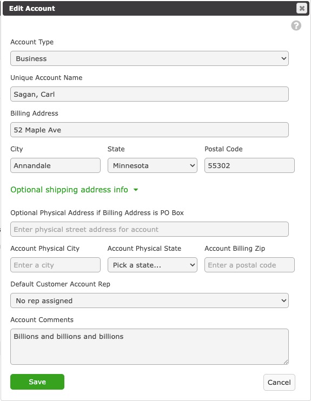Viewport: 311px width, 401px height.
Task: Click the Account Physical City field
Action: click(x=55, y=265)
